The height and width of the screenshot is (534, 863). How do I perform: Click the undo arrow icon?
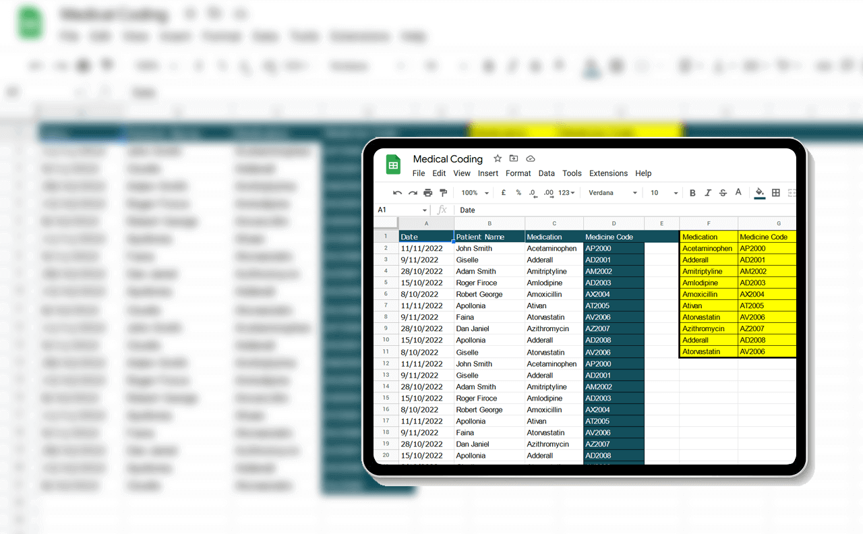coord(397,193)
